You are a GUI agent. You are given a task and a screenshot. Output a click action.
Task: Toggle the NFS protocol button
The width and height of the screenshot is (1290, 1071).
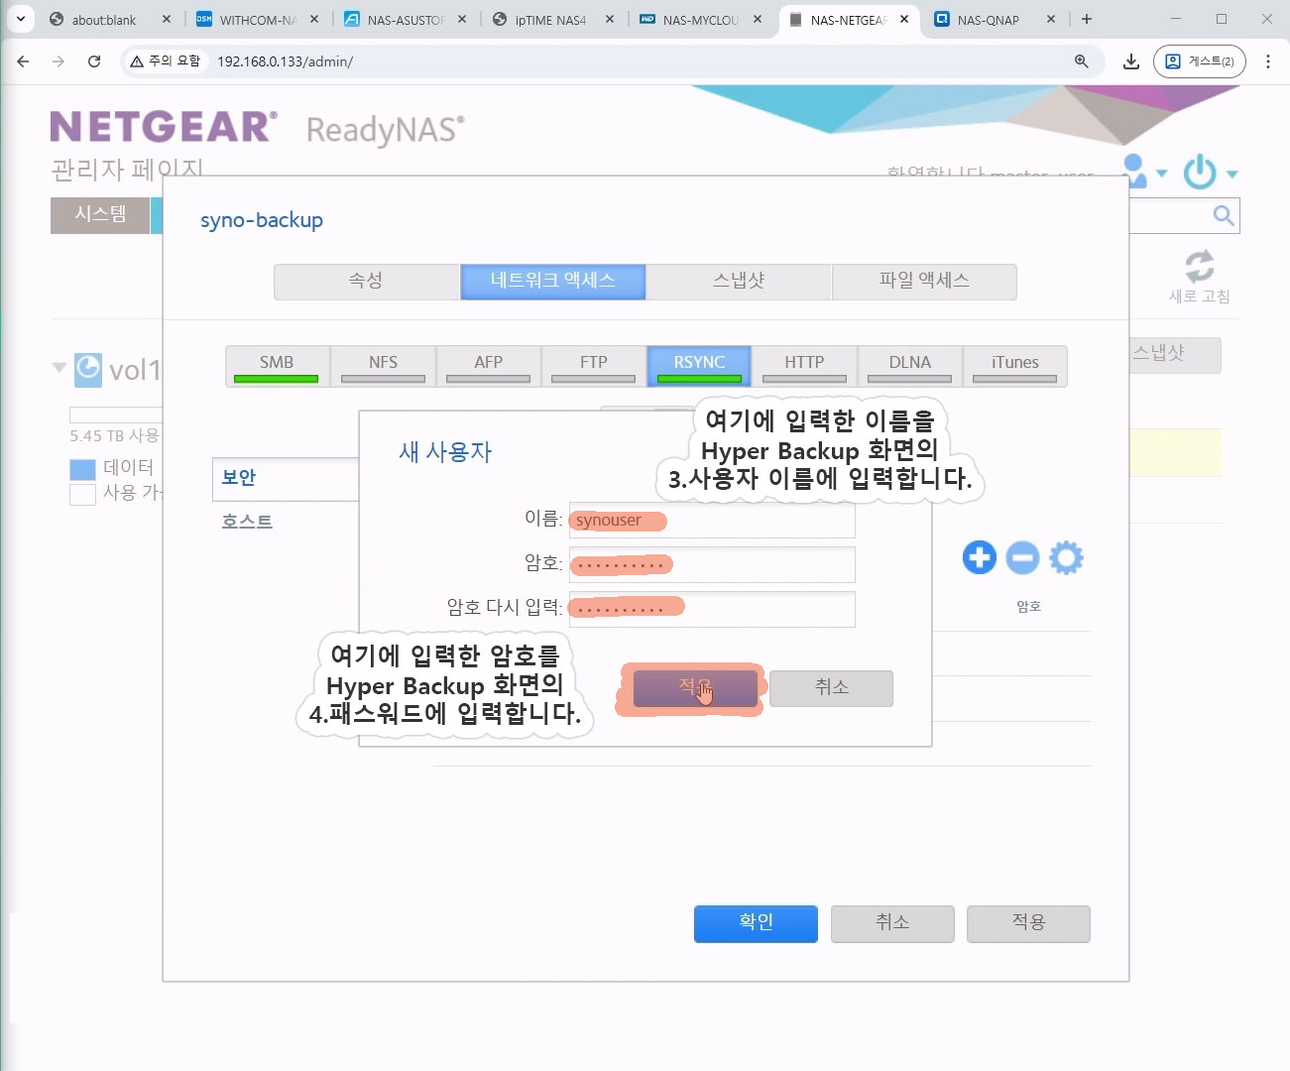tap(383, 365)
